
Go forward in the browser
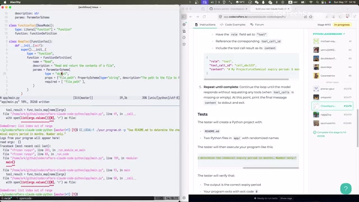197,16
